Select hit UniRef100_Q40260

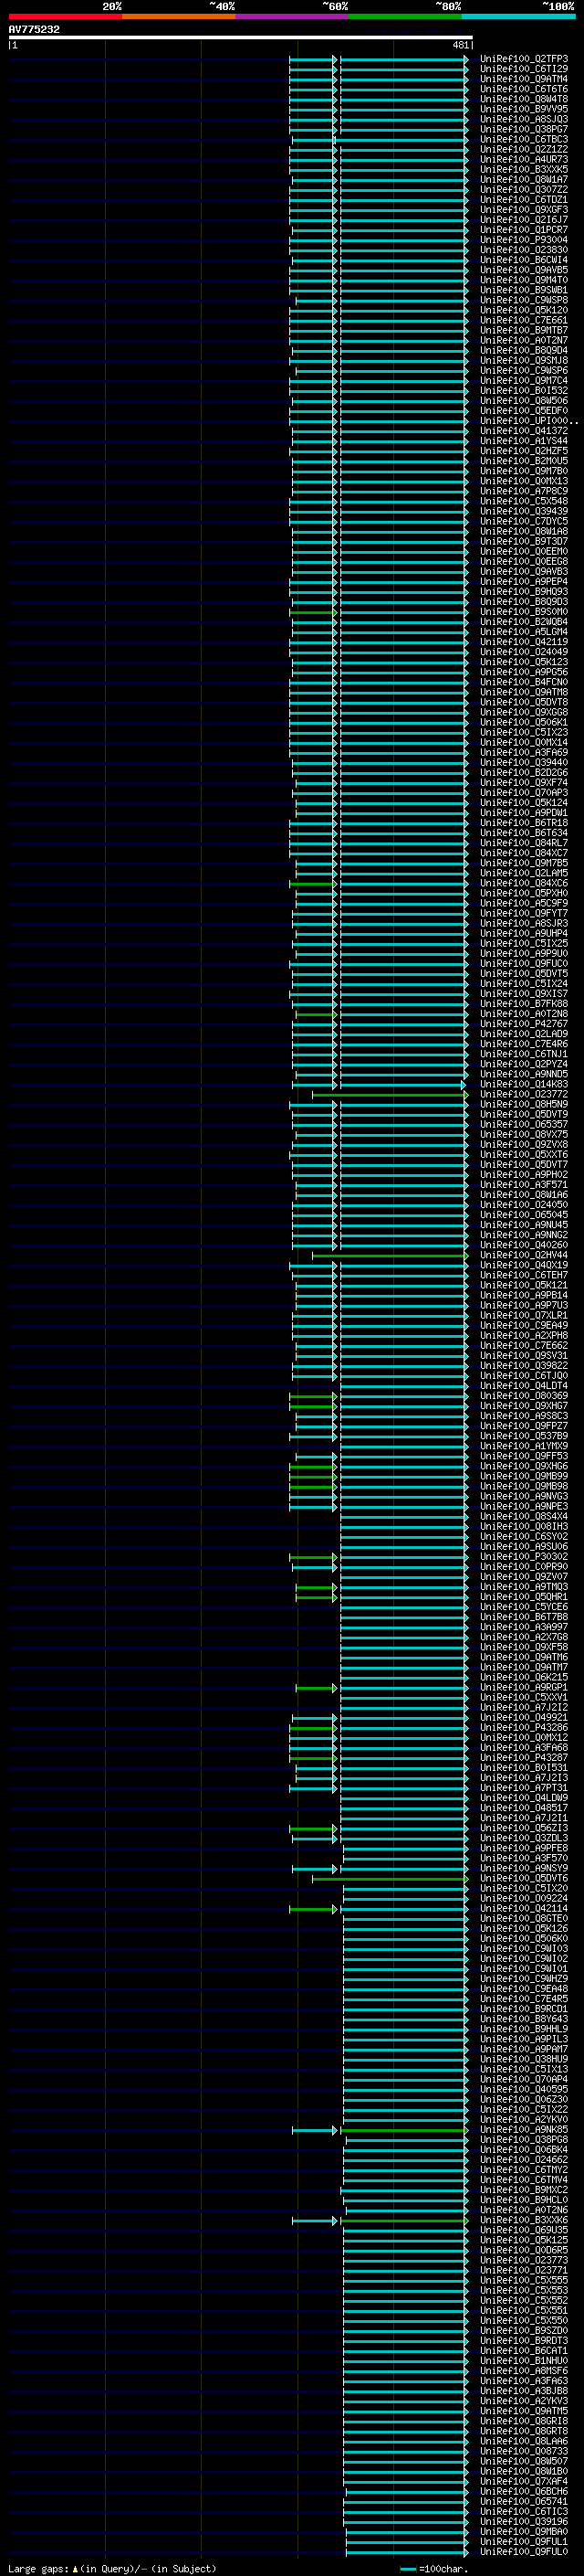(x=524, y=1245)
